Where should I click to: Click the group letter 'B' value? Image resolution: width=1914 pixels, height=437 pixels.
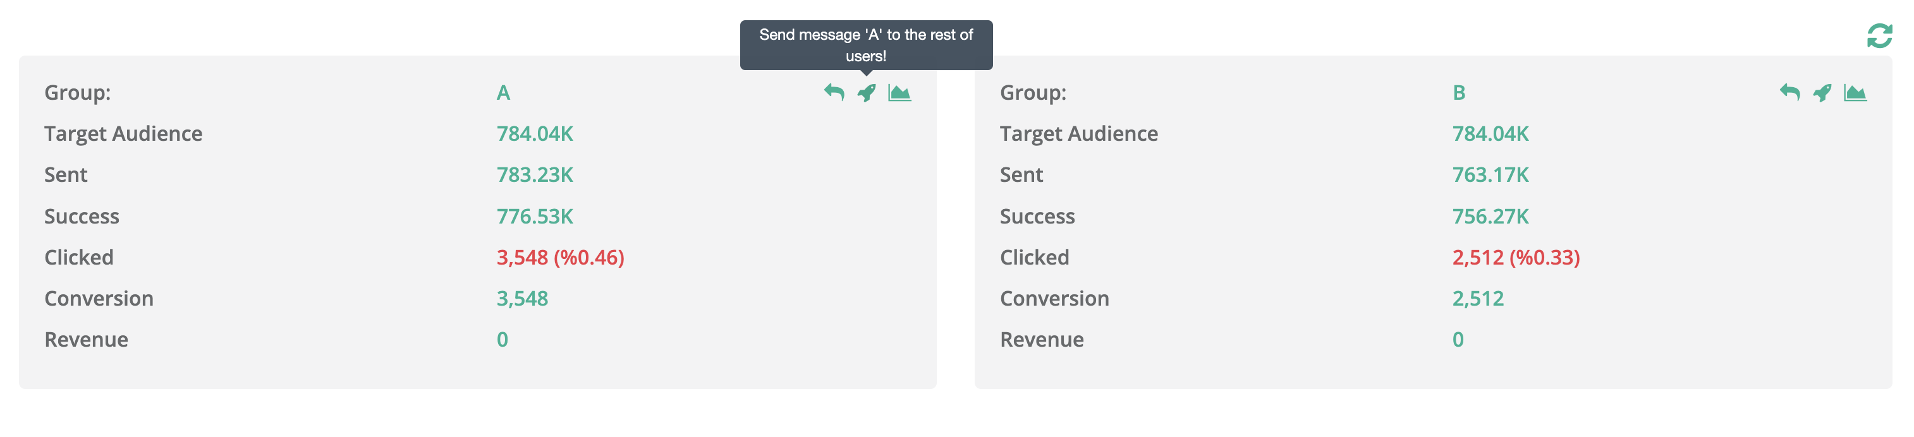(1458, 93)
